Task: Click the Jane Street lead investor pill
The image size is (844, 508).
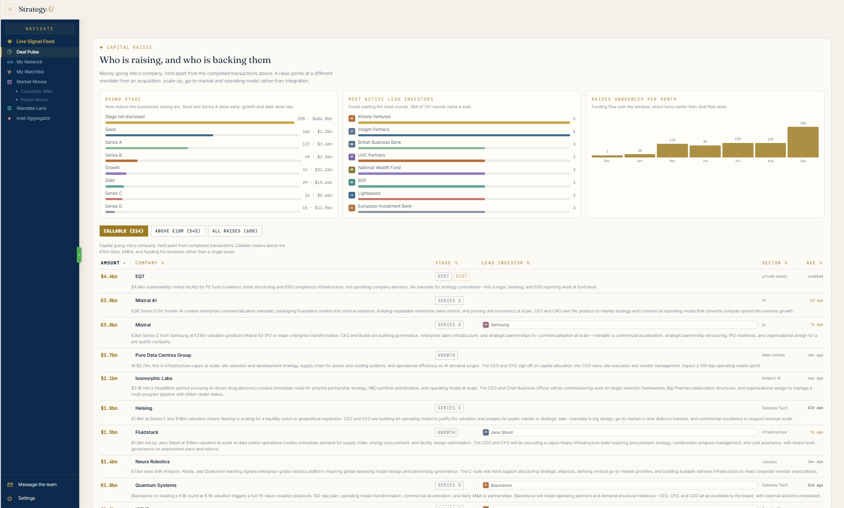Action: click(x=620, y=433)
